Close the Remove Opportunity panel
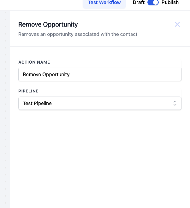190x208 pixels. click(177, 24)
